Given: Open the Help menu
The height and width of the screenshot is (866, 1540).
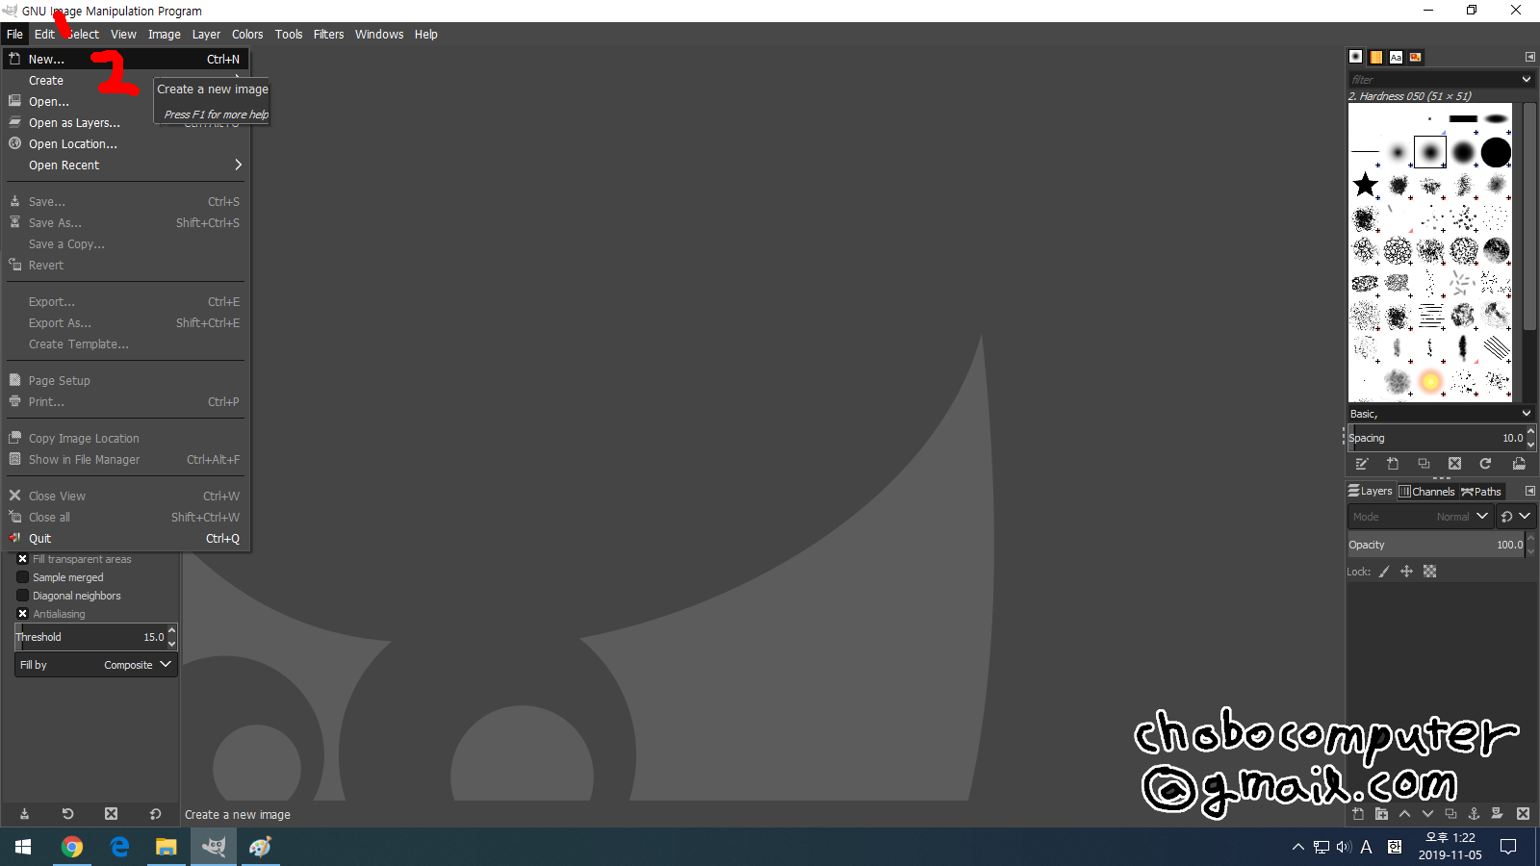Looking at the screenshot, I should (426, 34).
